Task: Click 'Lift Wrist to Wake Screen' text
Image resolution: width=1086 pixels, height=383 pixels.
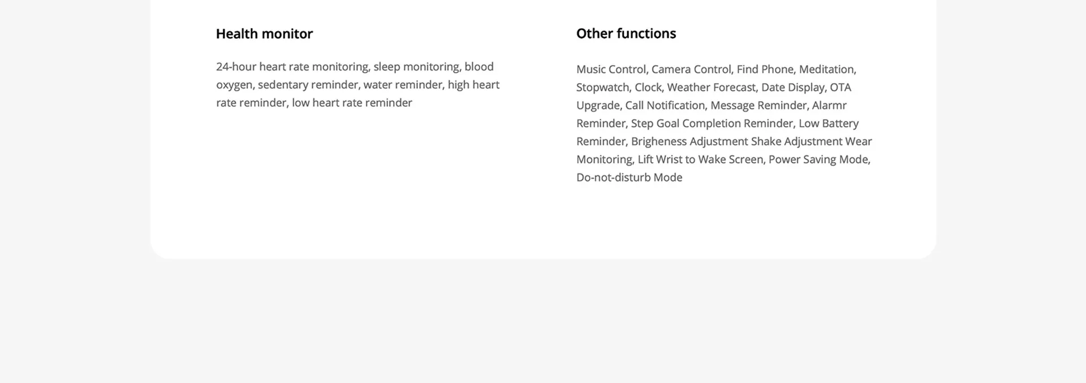Action: tap(700, 160)
